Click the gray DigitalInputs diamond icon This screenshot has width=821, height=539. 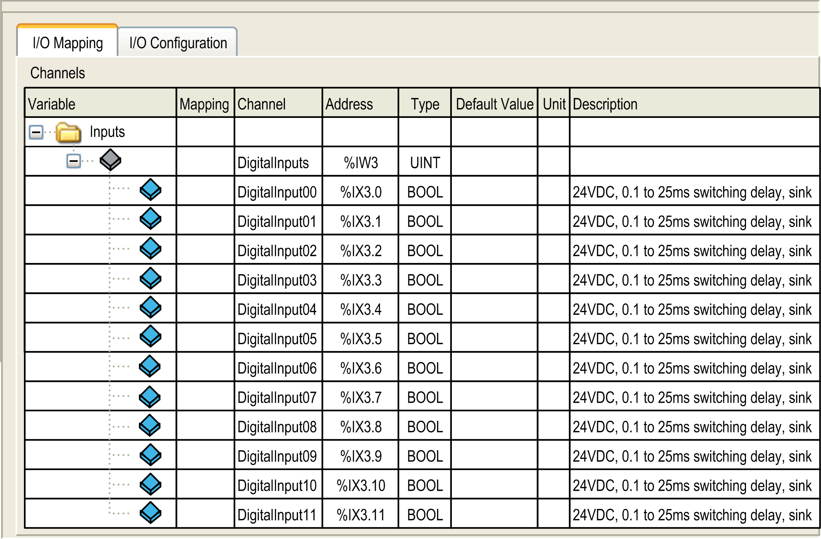click(110, 160)
